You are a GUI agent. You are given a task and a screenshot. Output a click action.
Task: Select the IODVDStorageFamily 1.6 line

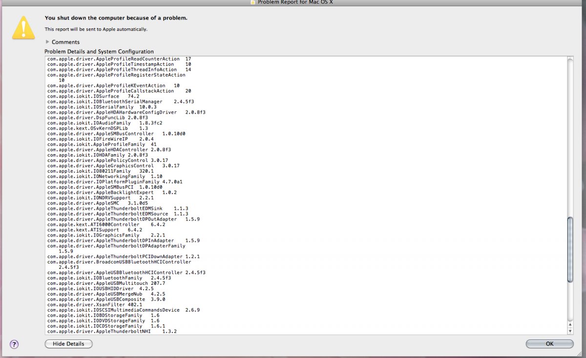pos(104,321)
